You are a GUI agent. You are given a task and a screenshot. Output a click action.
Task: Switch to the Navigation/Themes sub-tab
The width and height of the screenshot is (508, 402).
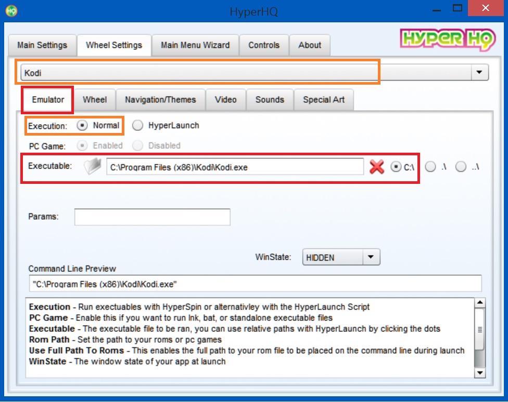[x=160, y=100]
